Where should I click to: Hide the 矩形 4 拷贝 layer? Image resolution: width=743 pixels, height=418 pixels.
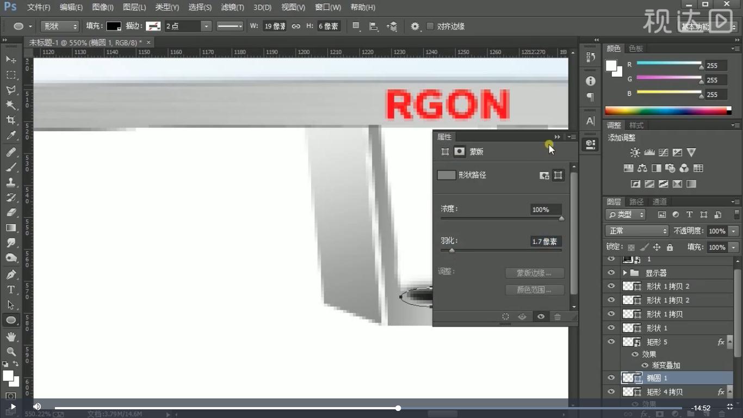pyautogui.click(x=611, y=392)
